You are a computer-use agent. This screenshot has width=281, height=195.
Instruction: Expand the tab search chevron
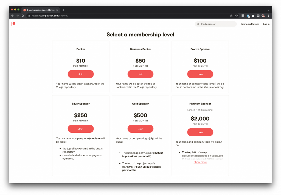(x=268, y=10)
